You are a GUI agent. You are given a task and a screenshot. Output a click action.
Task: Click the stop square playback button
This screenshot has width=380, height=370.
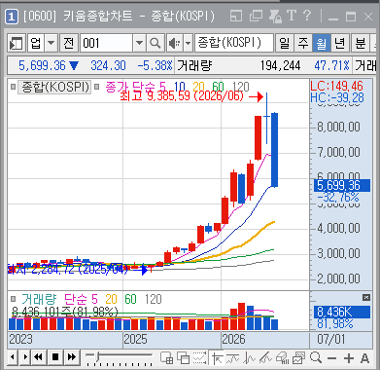55,357
